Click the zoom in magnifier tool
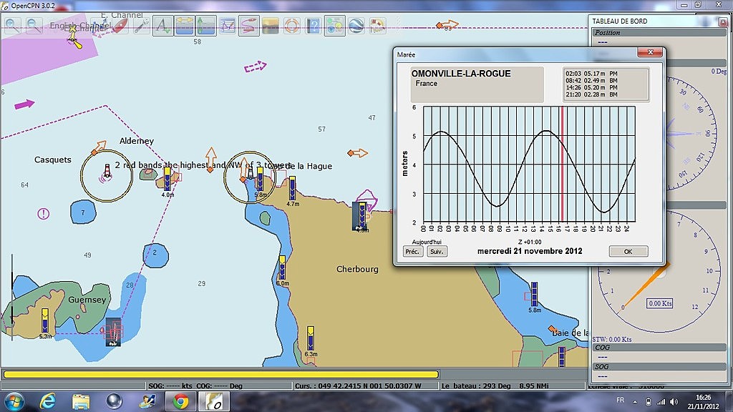 tap(13, 25)
